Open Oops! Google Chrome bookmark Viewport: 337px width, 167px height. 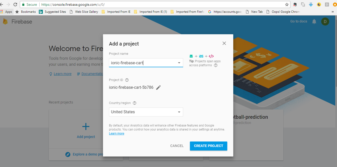(283, 11)
